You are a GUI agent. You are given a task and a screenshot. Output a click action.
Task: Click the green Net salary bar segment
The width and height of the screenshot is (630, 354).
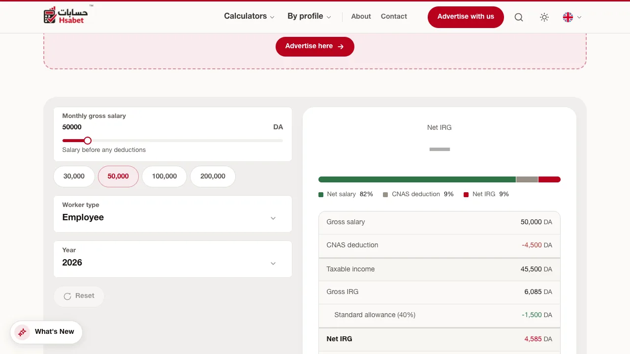click(417, 179)
